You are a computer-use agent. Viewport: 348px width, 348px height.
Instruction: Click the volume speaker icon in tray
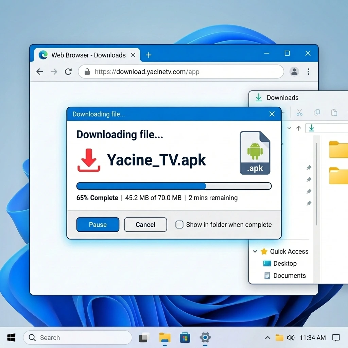coord(291,337)
